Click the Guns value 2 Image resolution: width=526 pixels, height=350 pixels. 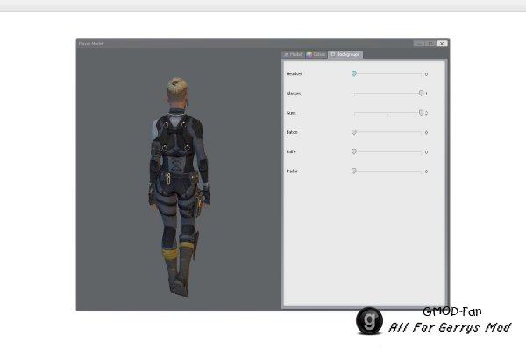pos(426,113)
